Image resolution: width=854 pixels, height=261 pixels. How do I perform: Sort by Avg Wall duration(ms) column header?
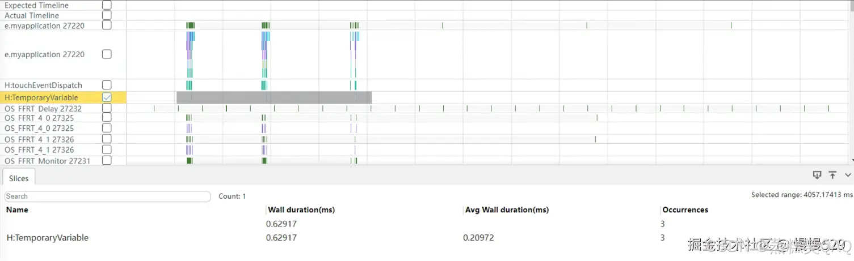[507, 209]
